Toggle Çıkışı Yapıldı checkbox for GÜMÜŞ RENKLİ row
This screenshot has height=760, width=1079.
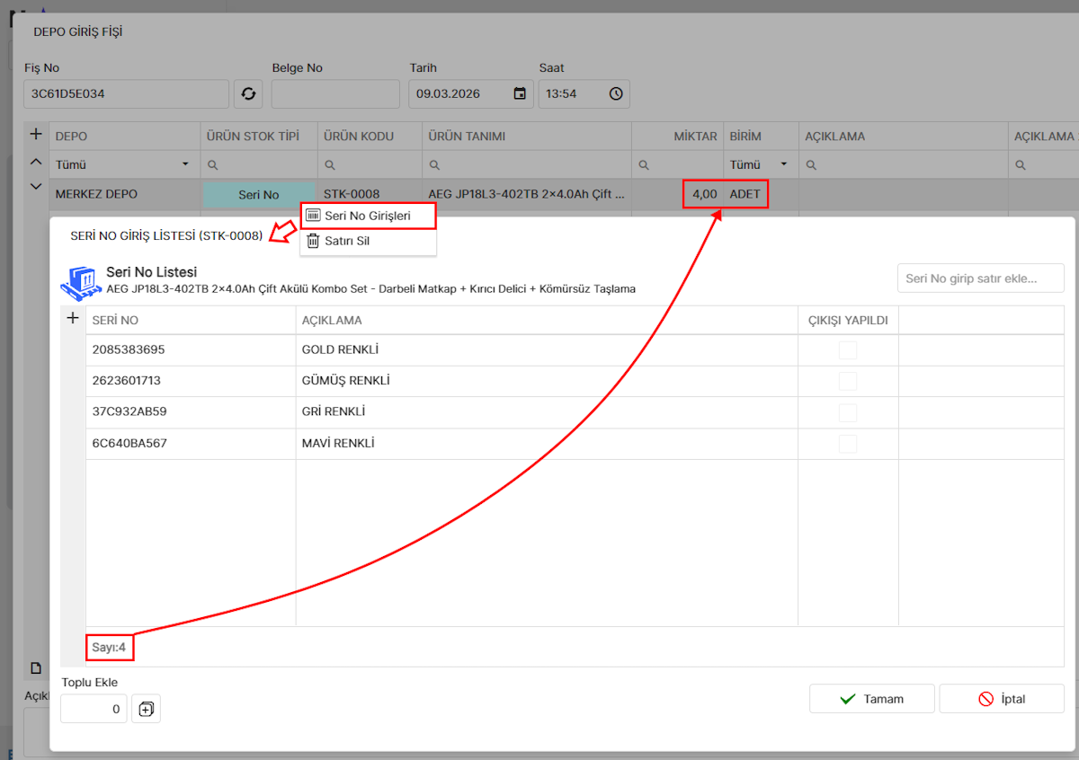click(848, 381)
